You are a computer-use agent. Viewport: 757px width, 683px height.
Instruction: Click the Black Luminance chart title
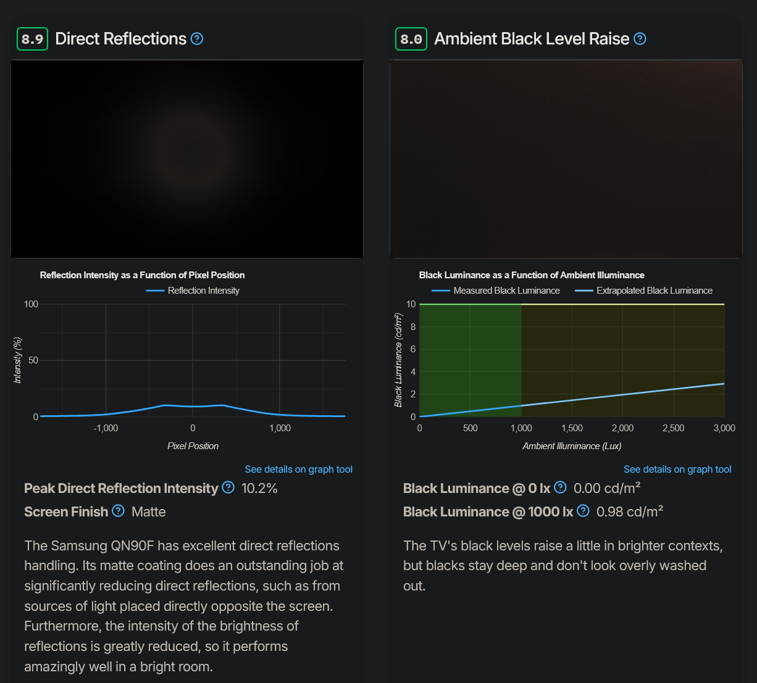coord(532,275)
